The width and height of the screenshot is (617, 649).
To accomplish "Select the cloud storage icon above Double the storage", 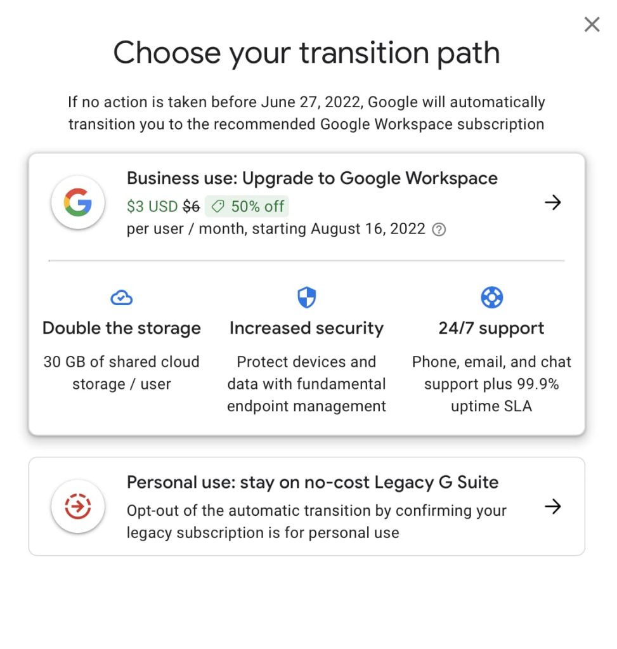I will point(121,297).
